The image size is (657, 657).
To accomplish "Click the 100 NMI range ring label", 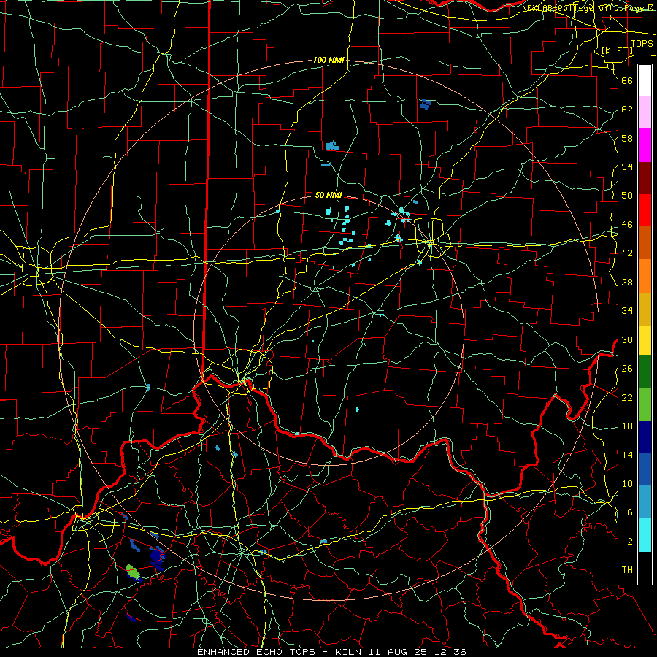I will [328, 61].
